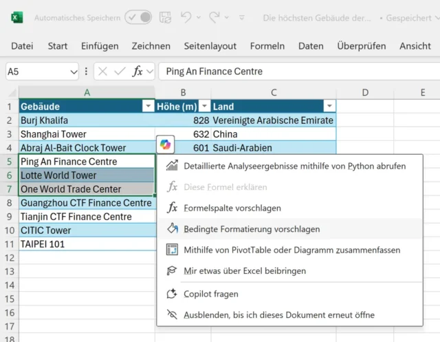Open the Land column filter dropdown

point(329,106)
